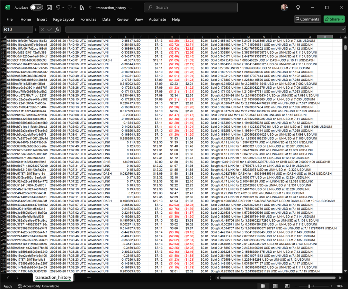
Task: Open the Data tab
Action: tap(106, 19)
